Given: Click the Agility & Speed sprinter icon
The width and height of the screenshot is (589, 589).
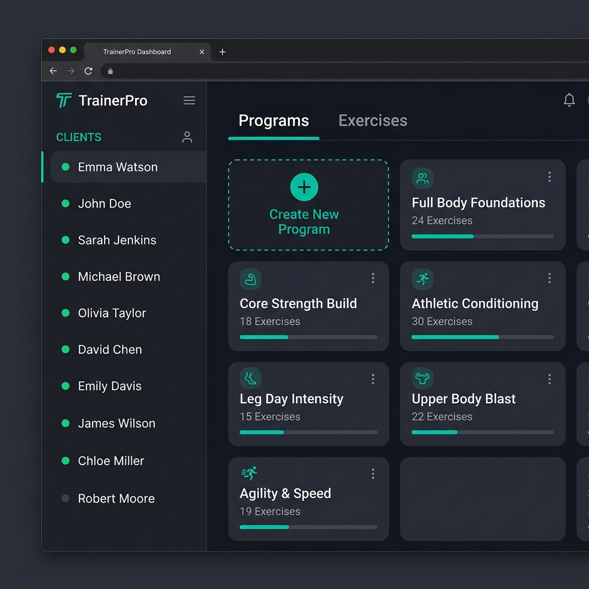Looking at the screenshot, I should pyautogui.click(x=250, y=473).
